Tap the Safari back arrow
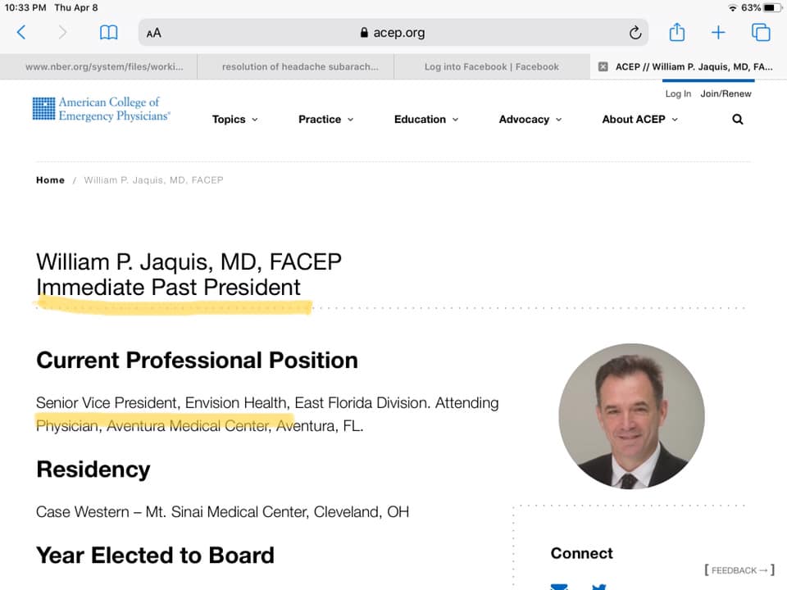Screen dimensions: 787x590 (21, 33)
